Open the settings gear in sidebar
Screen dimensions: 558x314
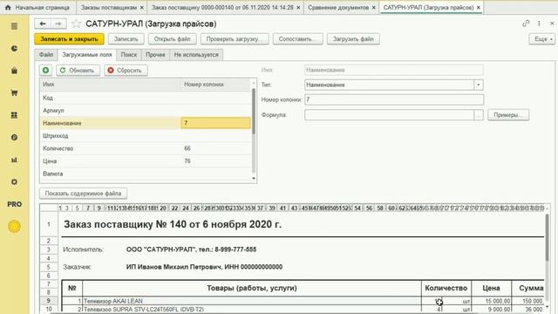[x=14, y=182]
